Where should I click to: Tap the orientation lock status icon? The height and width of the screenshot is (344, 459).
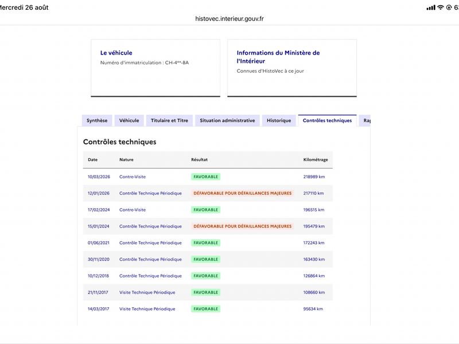tap(449, 7)
